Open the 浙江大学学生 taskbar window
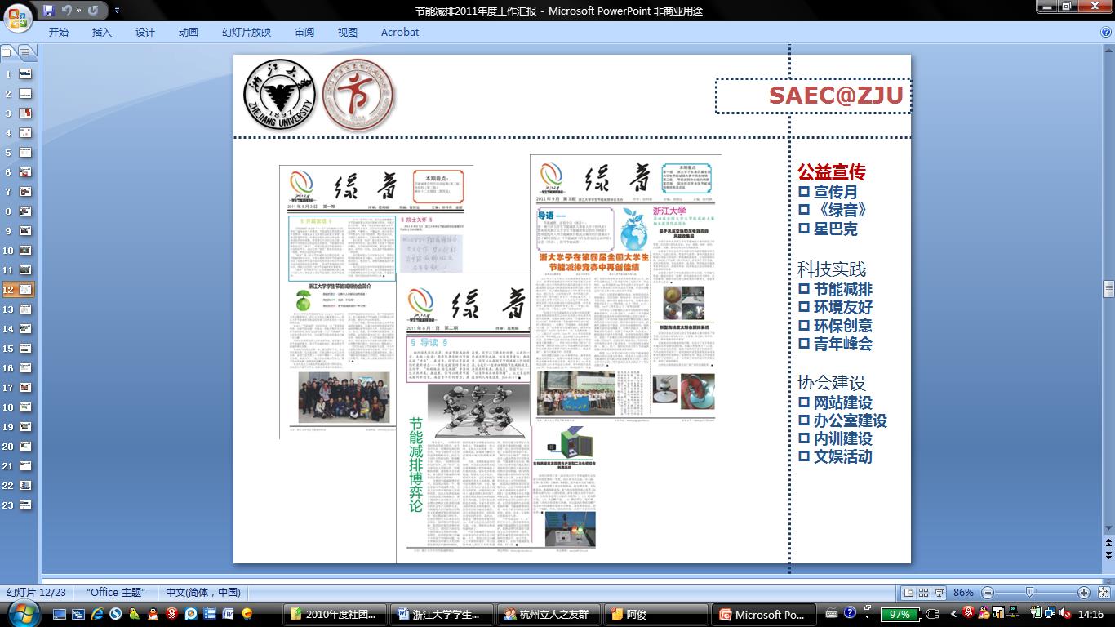Viewport: 1115px width, 627px height. coord(441,615)
